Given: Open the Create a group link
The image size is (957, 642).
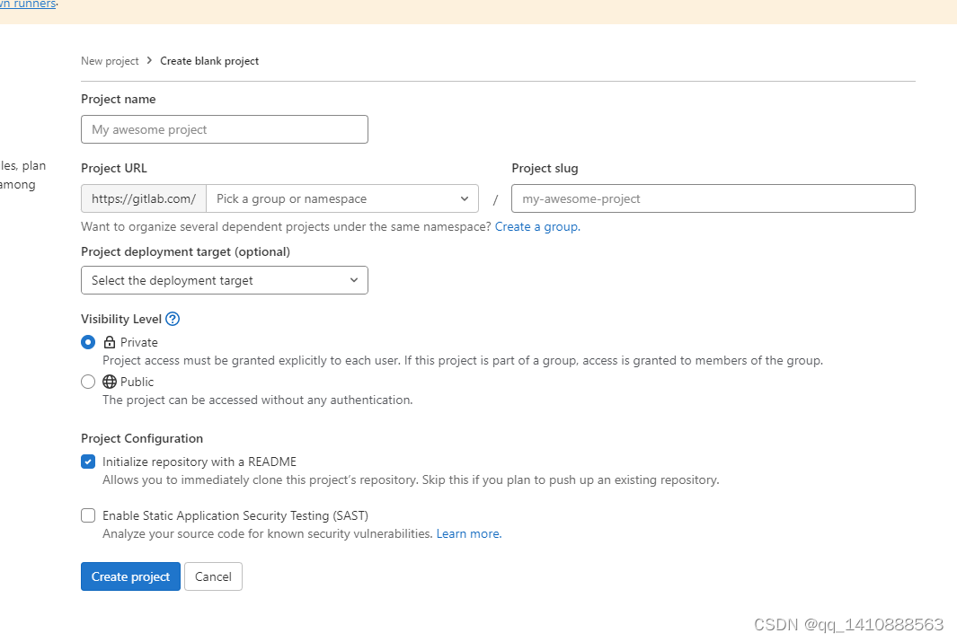Looking at the screenshot, I should coord(536,226).
